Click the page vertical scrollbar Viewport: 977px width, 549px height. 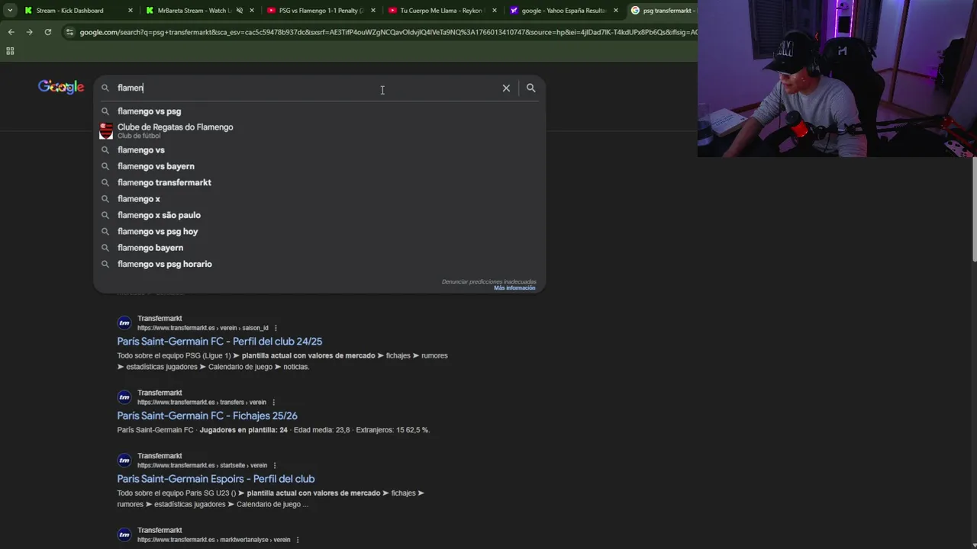[974, 210]
